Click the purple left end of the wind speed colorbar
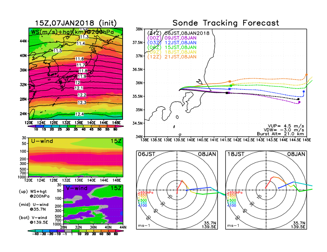This screenshot has width=327, height=252. pos(32,126)
